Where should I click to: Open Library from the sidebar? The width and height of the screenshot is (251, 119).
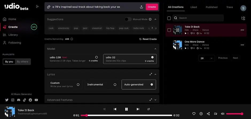point(13,35)
